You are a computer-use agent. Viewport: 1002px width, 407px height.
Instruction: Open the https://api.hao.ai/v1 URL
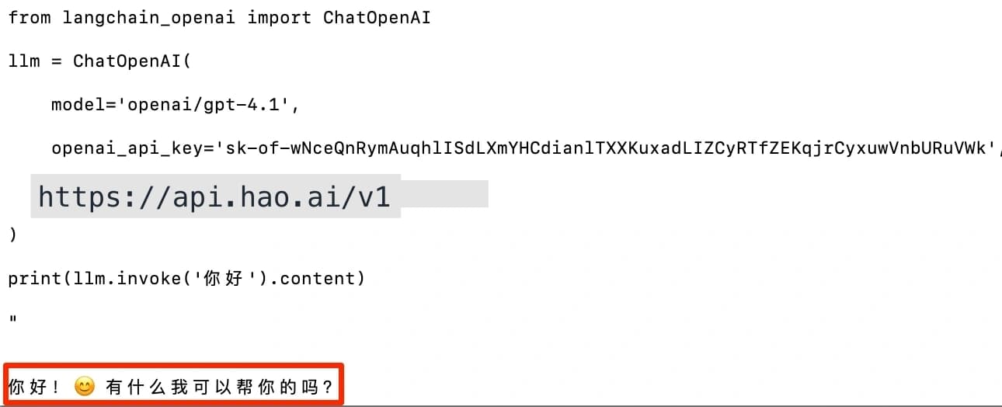[x=214, y=197]
